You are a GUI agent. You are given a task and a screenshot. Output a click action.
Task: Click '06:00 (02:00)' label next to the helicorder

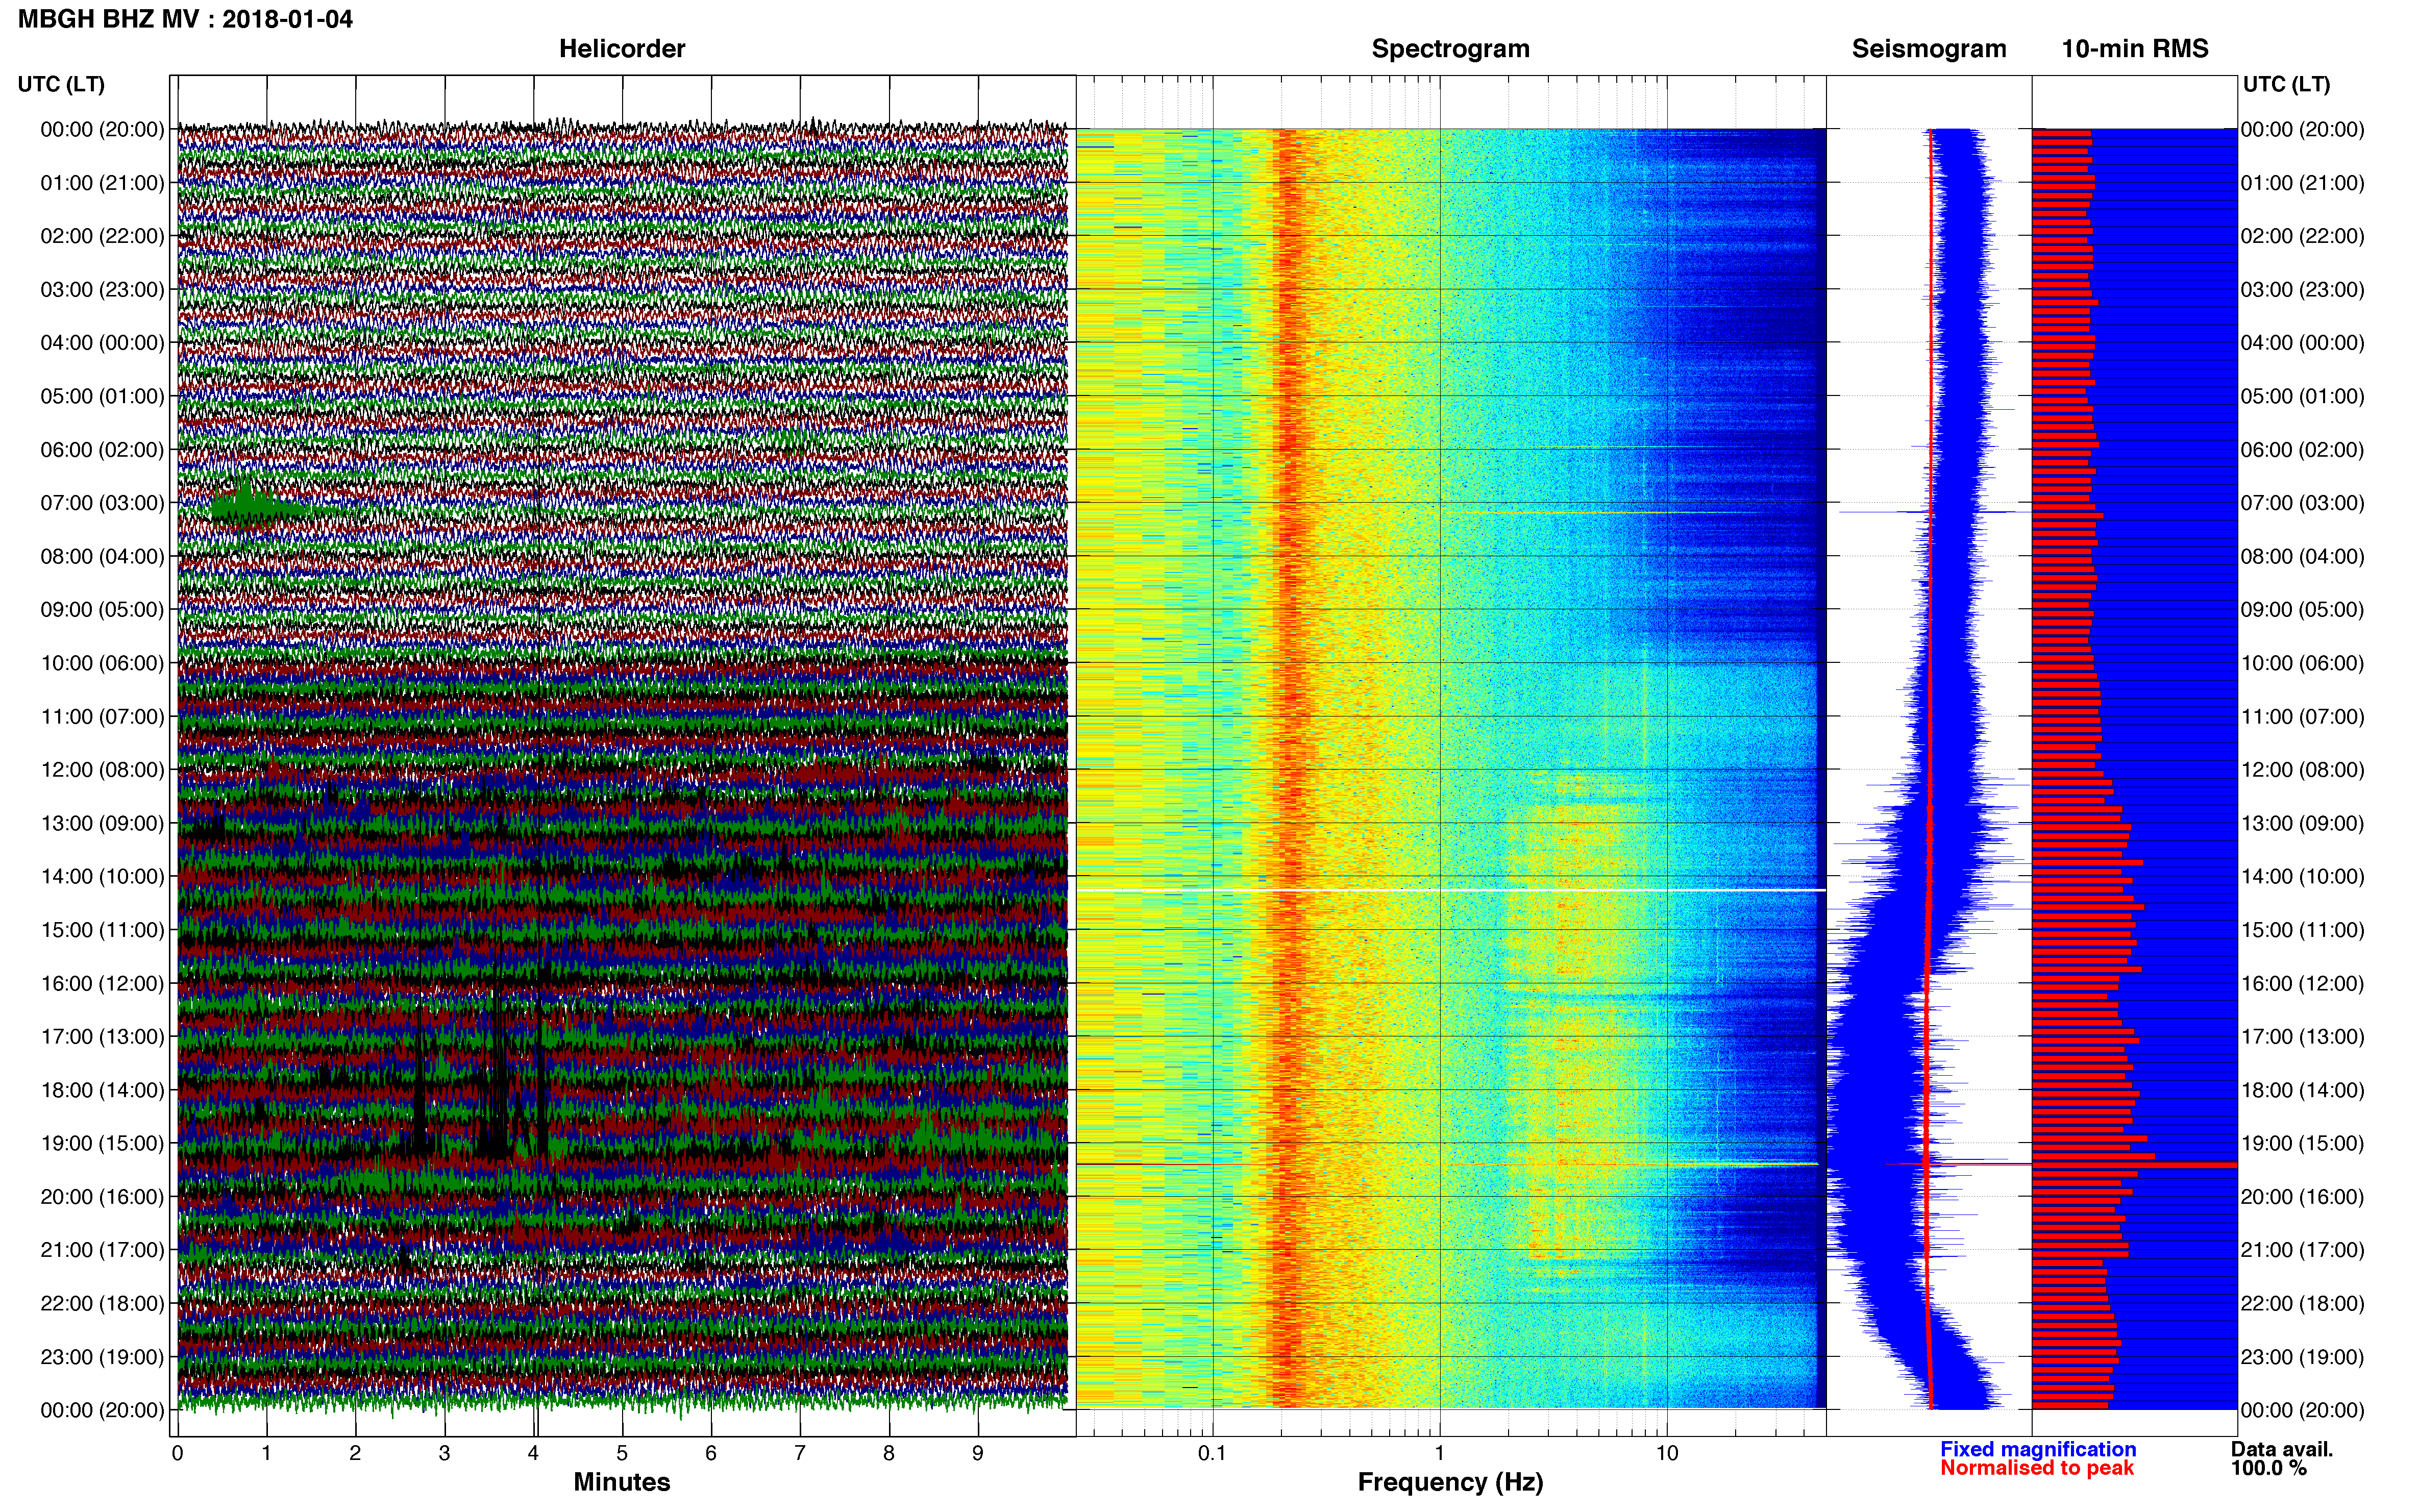tap(102, 450)
